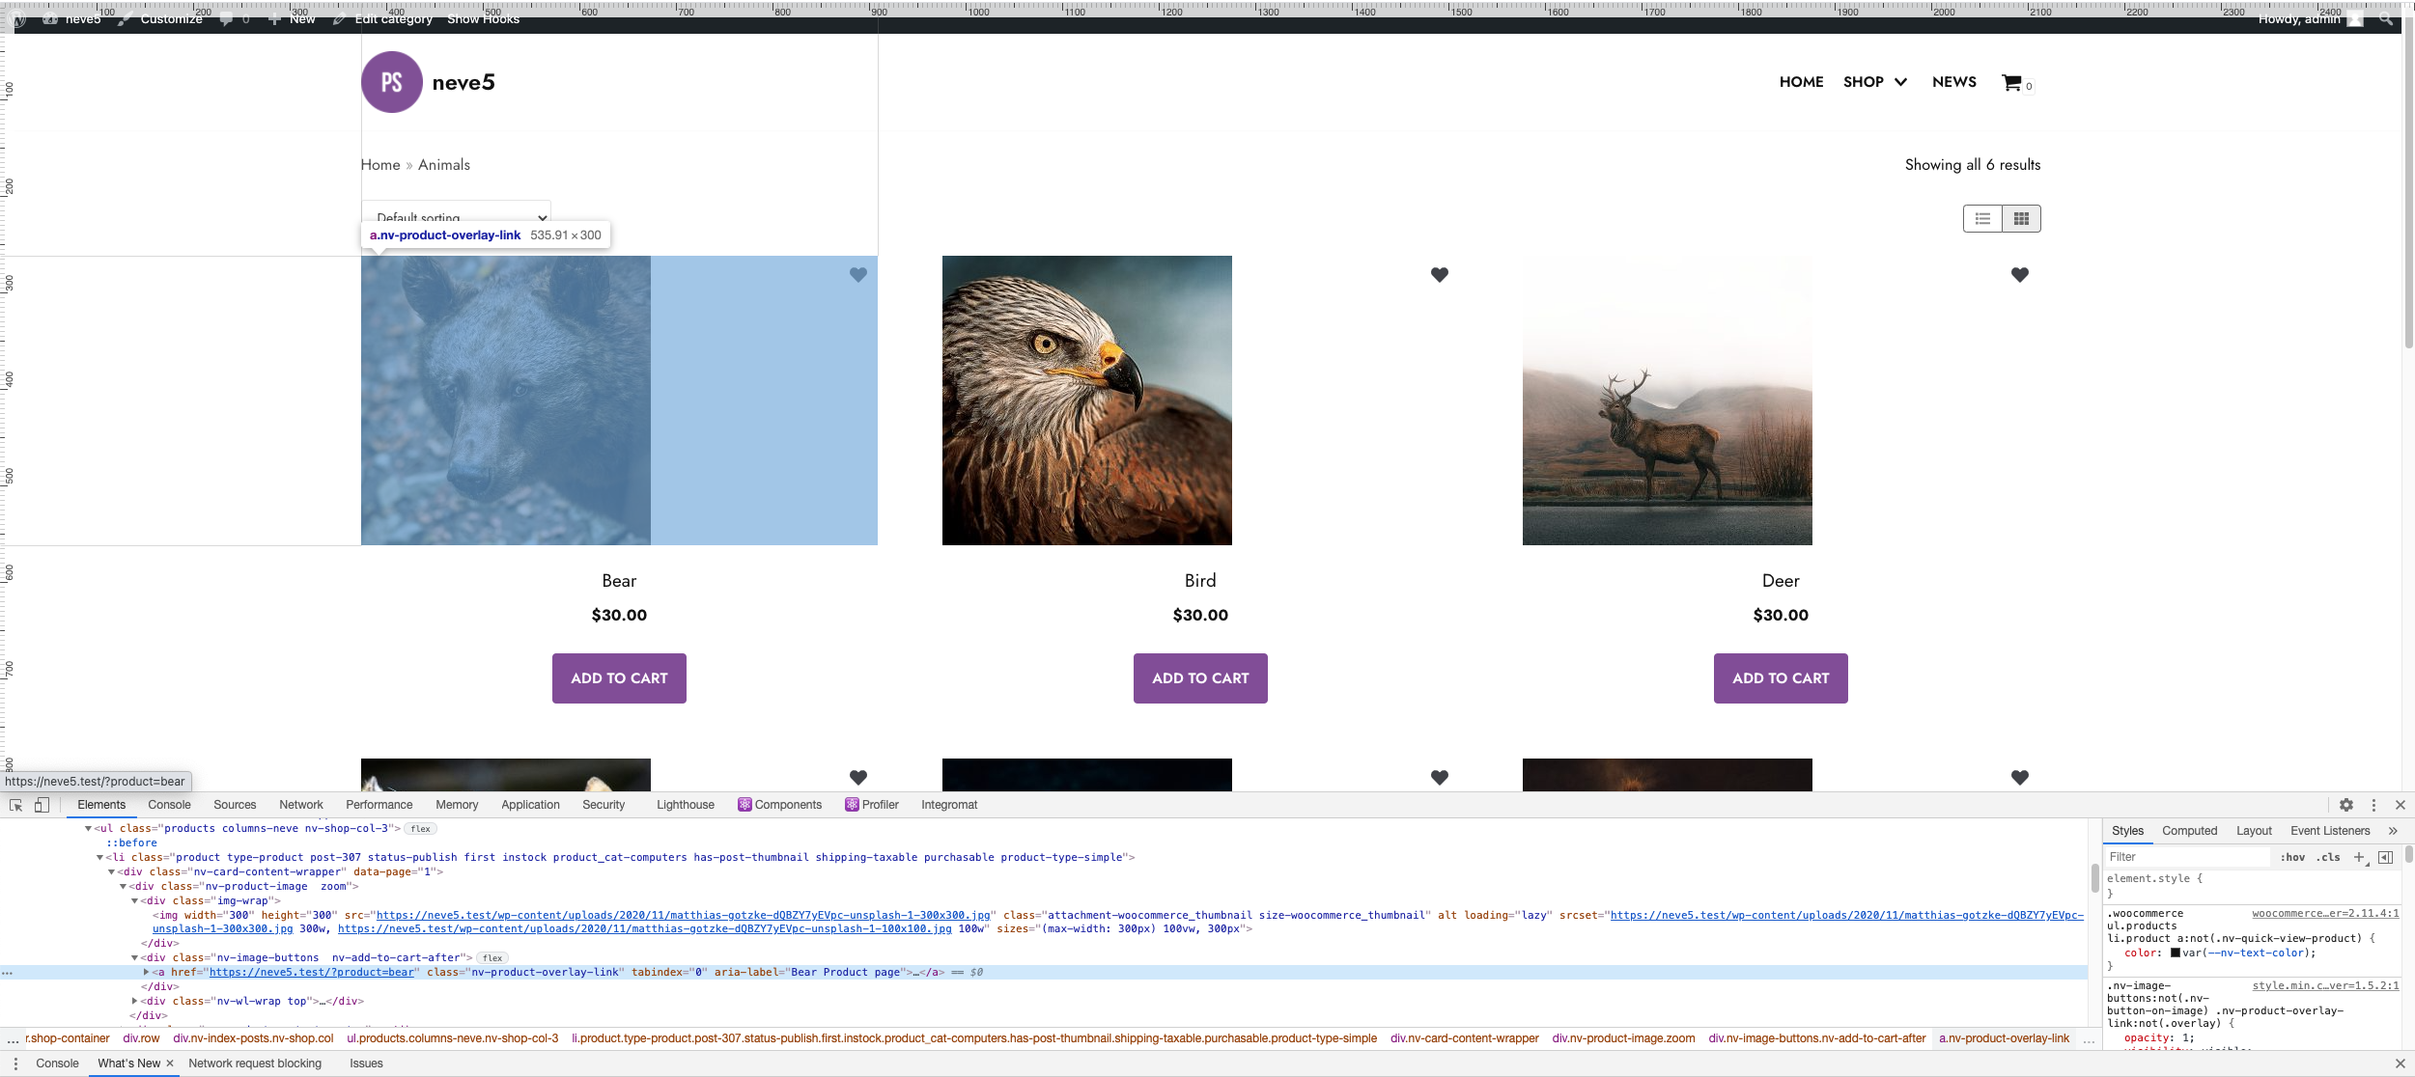Open the shopping cart icon in header
This screenshot has height=1077, width=2415.
pos(2010,83)
